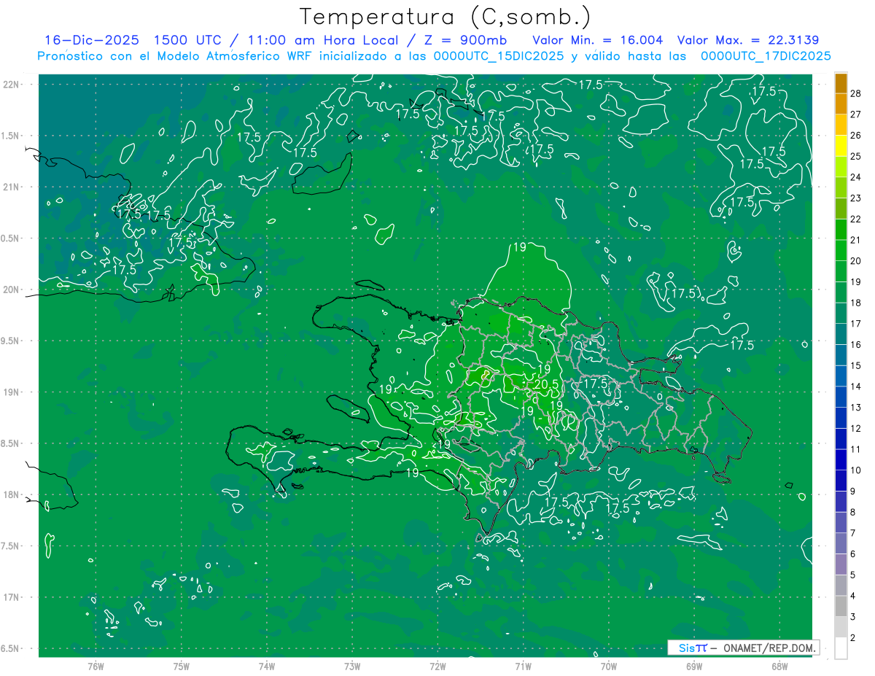Viewport: 875px width, 676px height.
Task: Click colorbar swatch between 27 and 28
Action: tap(841, 104)
